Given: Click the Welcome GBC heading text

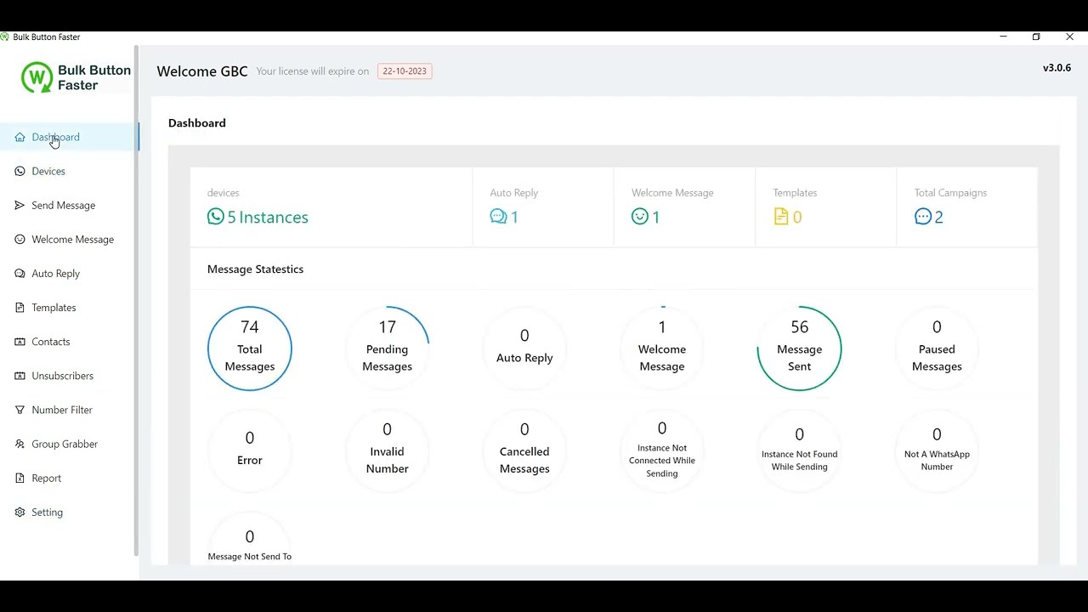Looking at the screenshot, I should point(202,71).
